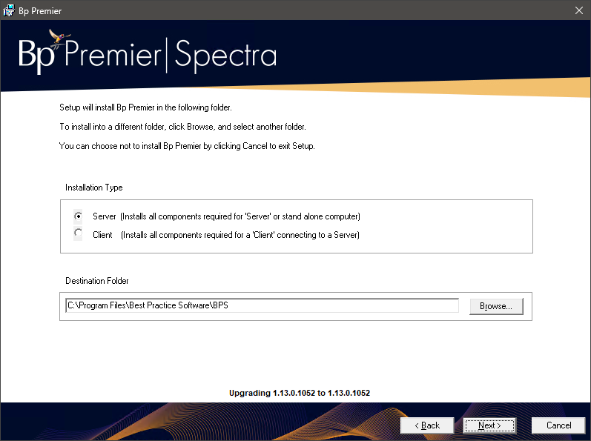Viewport: 591px width, 441px height.
Task: Click the 'Installation Type' label
Action: 94,188
